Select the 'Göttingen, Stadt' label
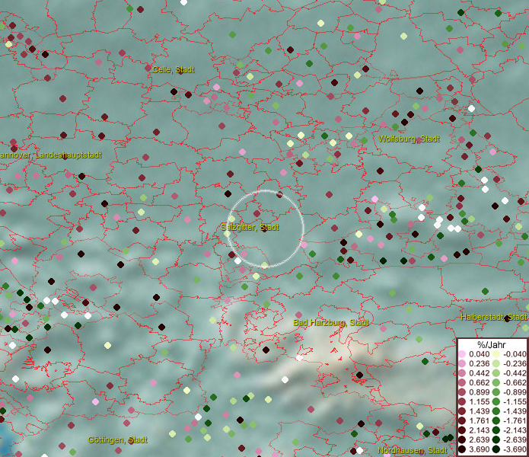The image size is (529, 457). (118, 439)
